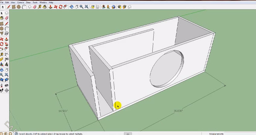Select Tape Measure in the horizontal toolbar
The height and width of the screenshot is (135, 256).
(40, 7)
